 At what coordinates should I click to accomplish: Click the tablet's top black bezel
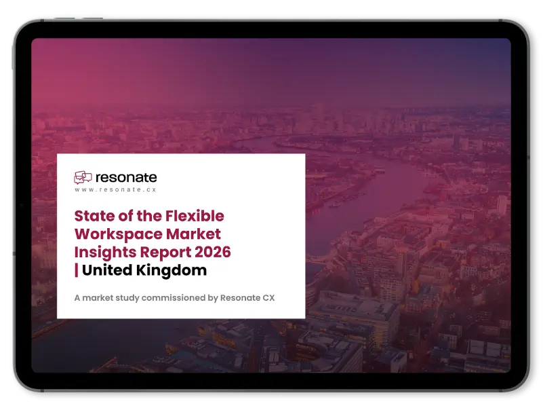(271, 29)
